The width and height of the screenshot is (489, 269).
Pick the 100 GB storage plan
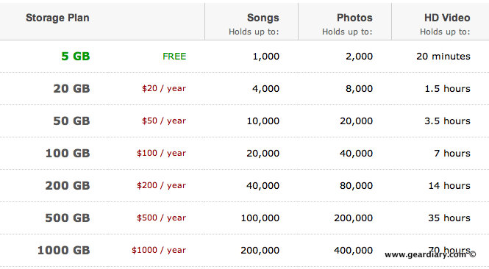[68, 154]
